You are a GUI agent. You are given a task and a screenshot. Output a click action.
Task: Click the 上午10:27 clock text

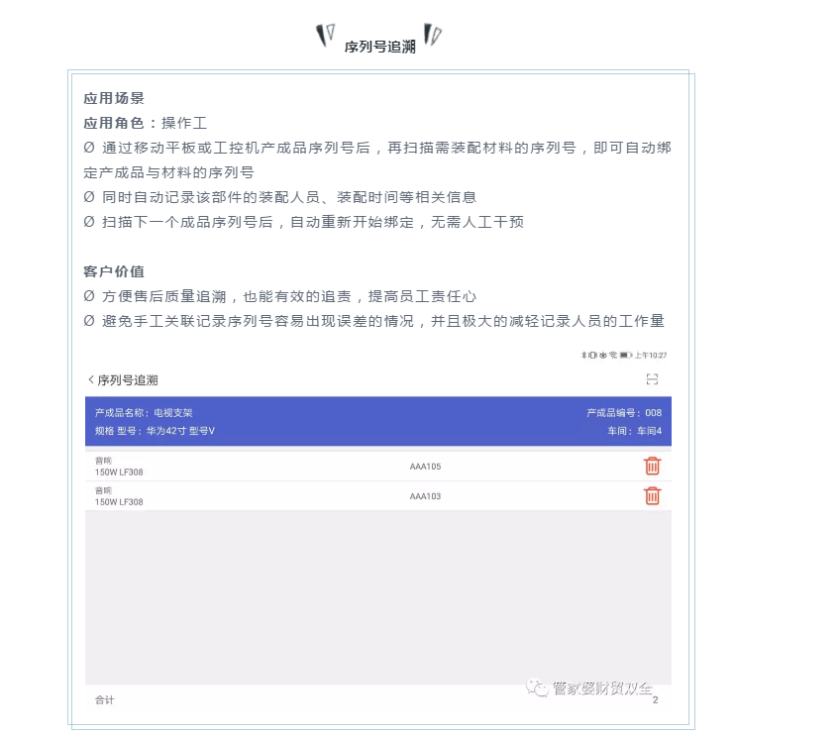point(651,355)
